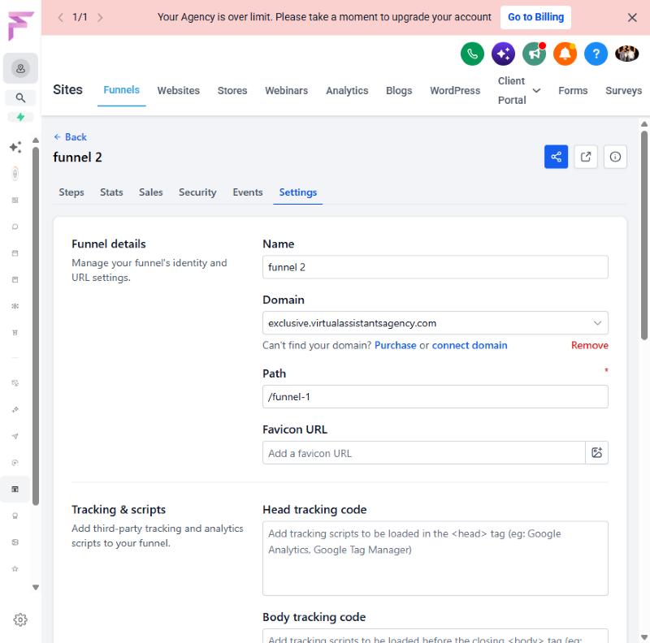650x643 pixels.
Task: Open the star Reputation sidebar icon
Action: click(15, 568)
